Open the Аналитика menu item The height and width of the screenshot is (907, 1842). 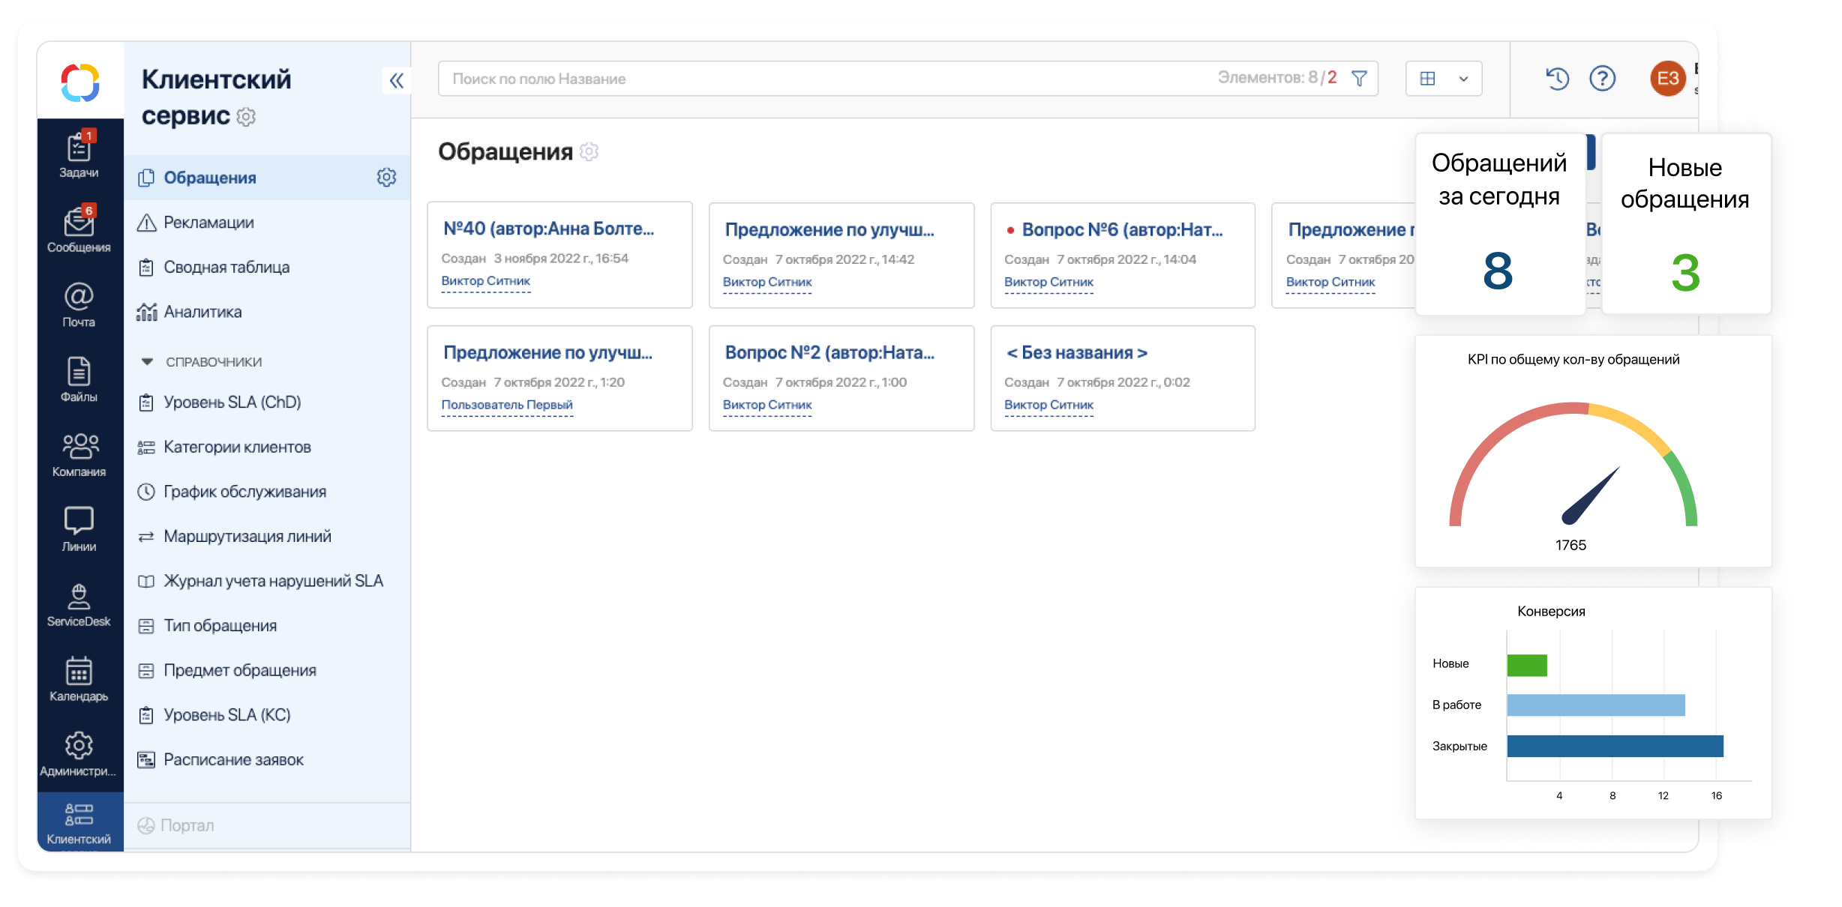point(202,312)
